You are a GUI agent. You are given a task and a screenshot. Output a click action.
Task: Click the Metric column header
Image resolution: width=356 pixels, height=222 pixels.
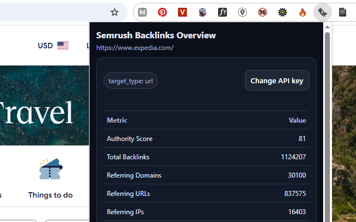pos(117,120)
